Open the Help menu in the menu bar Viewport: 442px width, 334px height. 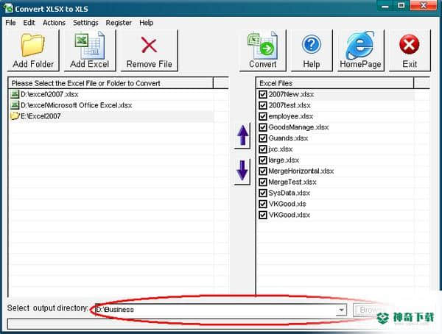(x=147, y=23)
